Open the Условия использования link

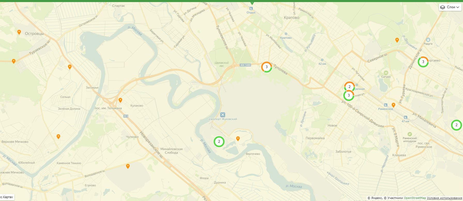[x=444, y=198]
